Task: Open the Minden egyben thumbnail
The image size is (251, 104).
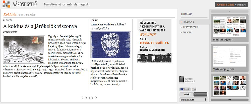Action: tap(230, 28)
